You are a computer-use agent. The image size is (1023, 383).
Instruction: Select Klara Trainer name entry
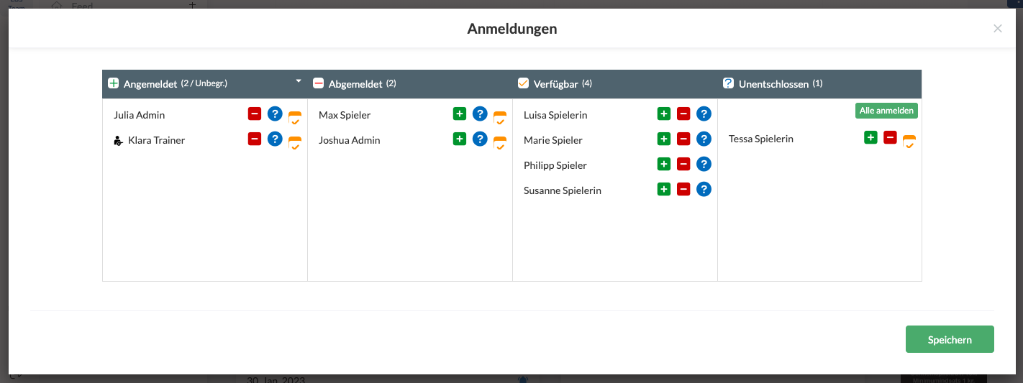point(156,140)
